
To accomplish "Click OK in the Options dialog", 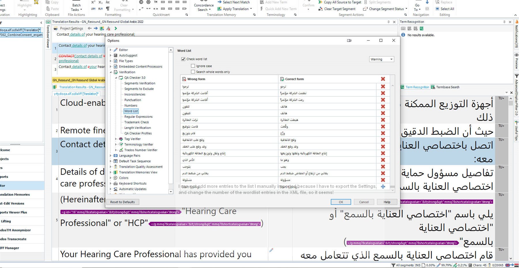I will click(341, 202).
